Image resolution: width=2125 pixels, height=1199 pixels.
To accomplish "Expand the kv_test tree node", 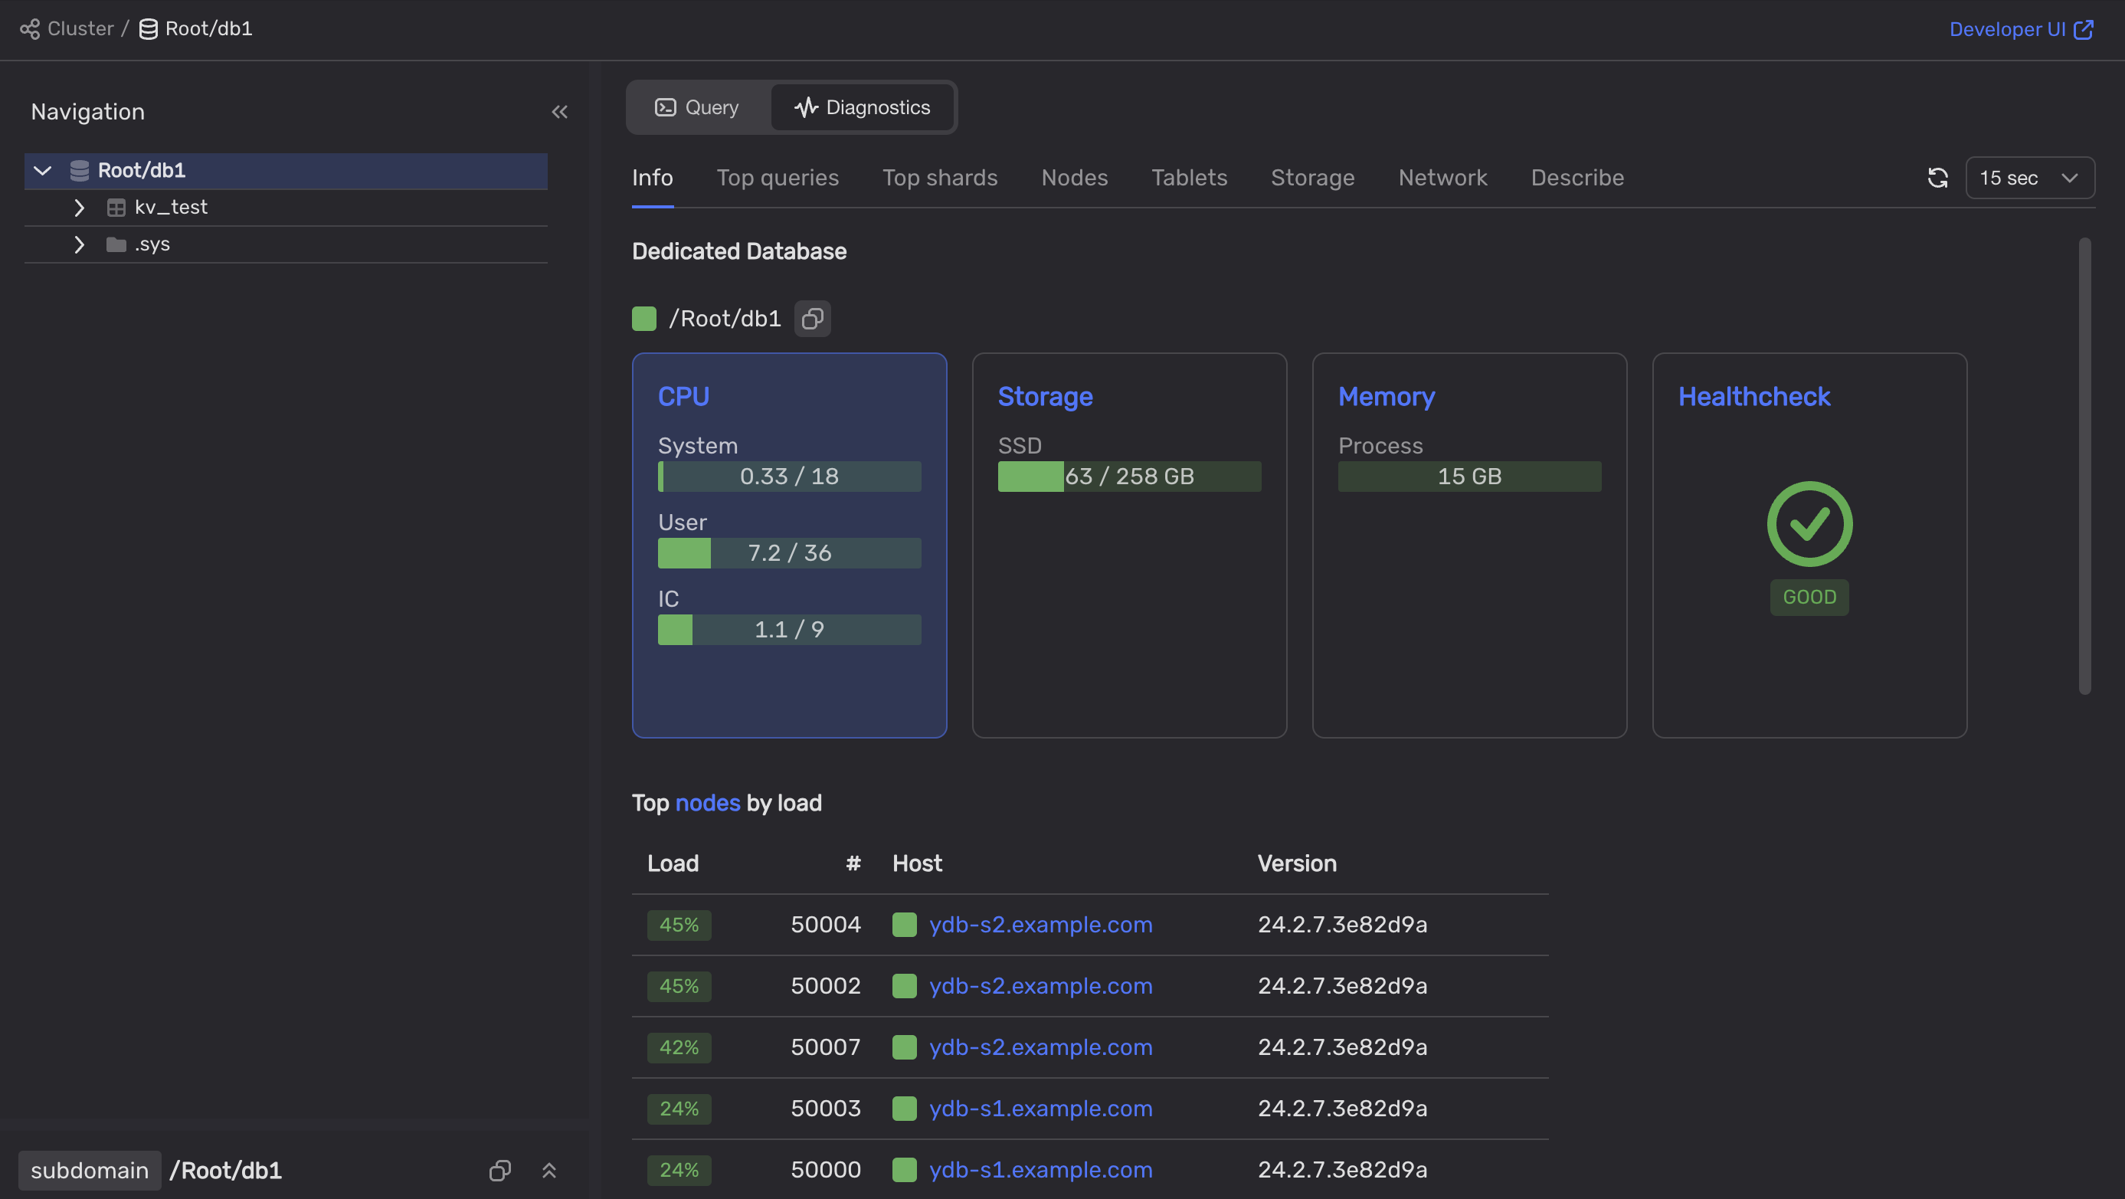I will [79, 208].
